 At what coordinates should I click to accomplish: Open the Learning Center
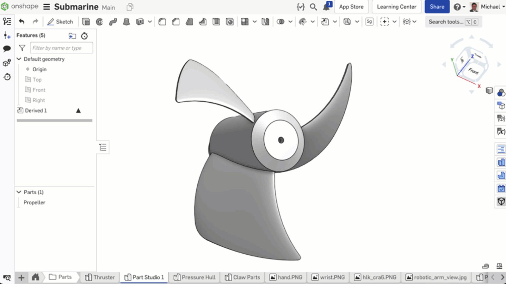click(396, 7)
